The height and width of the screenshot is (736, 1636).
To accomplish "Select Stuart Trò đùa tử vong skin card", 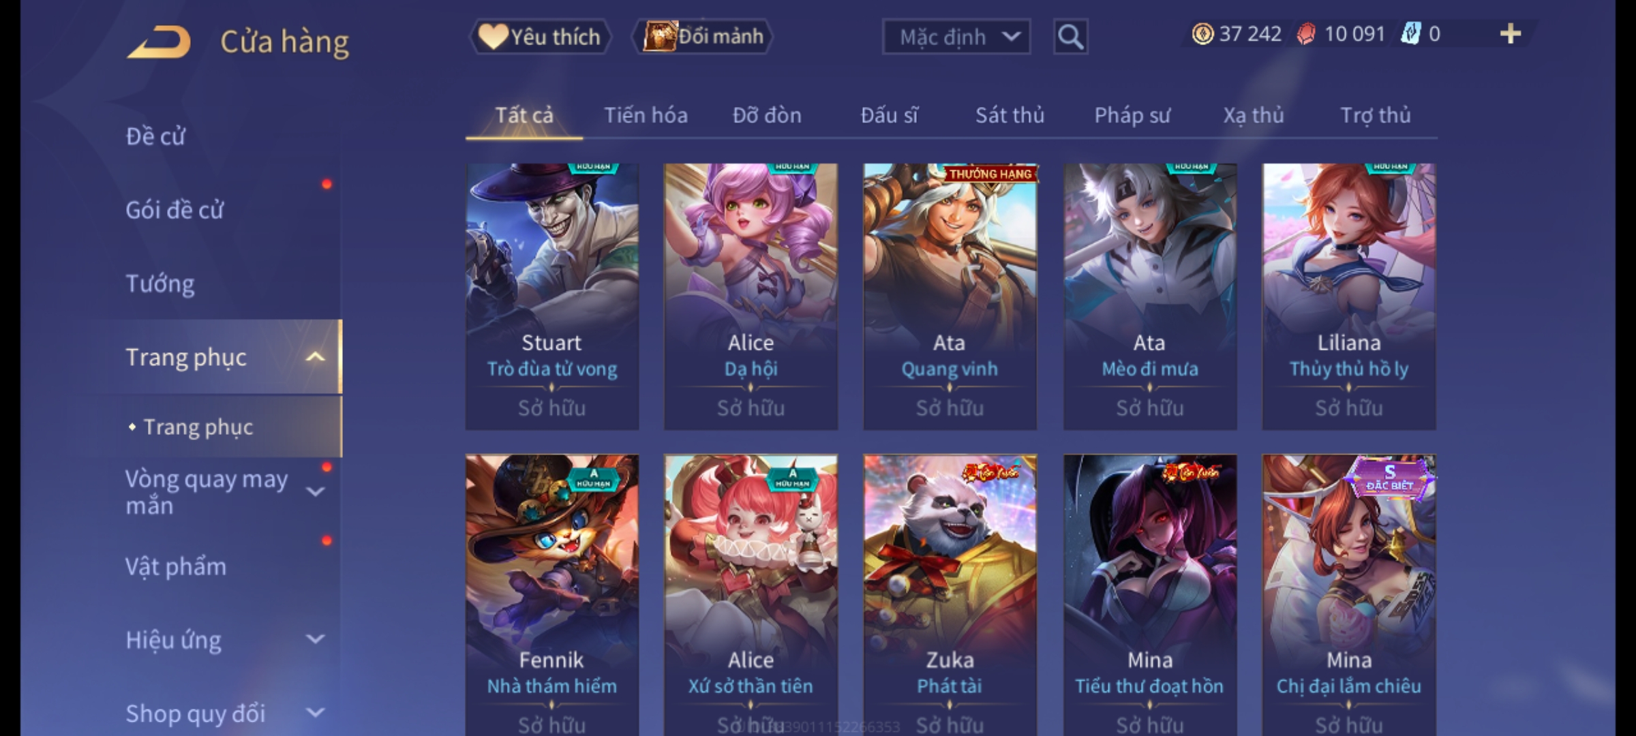I will (x=552, y=296).
